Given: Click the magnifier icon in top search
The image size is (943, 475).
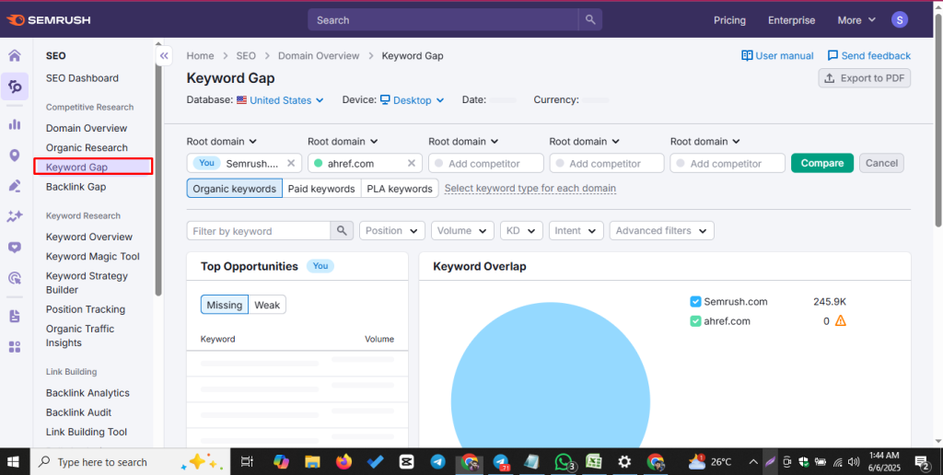Looking at the screenshot, I should click(590, 20).
